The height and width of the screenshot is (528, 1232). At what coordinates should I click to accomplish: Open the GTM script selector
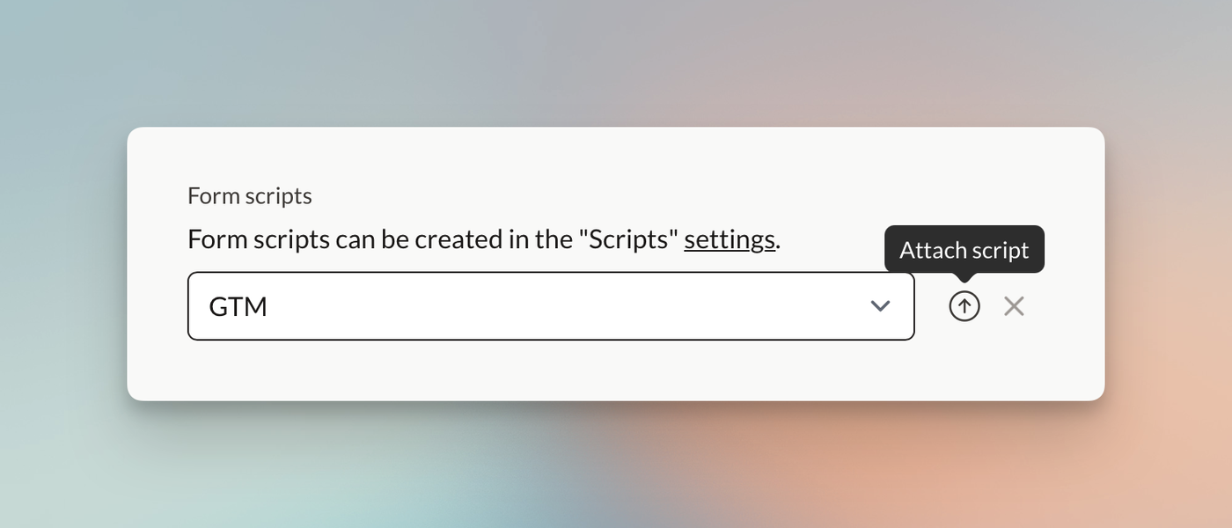[x=550, y=306]
